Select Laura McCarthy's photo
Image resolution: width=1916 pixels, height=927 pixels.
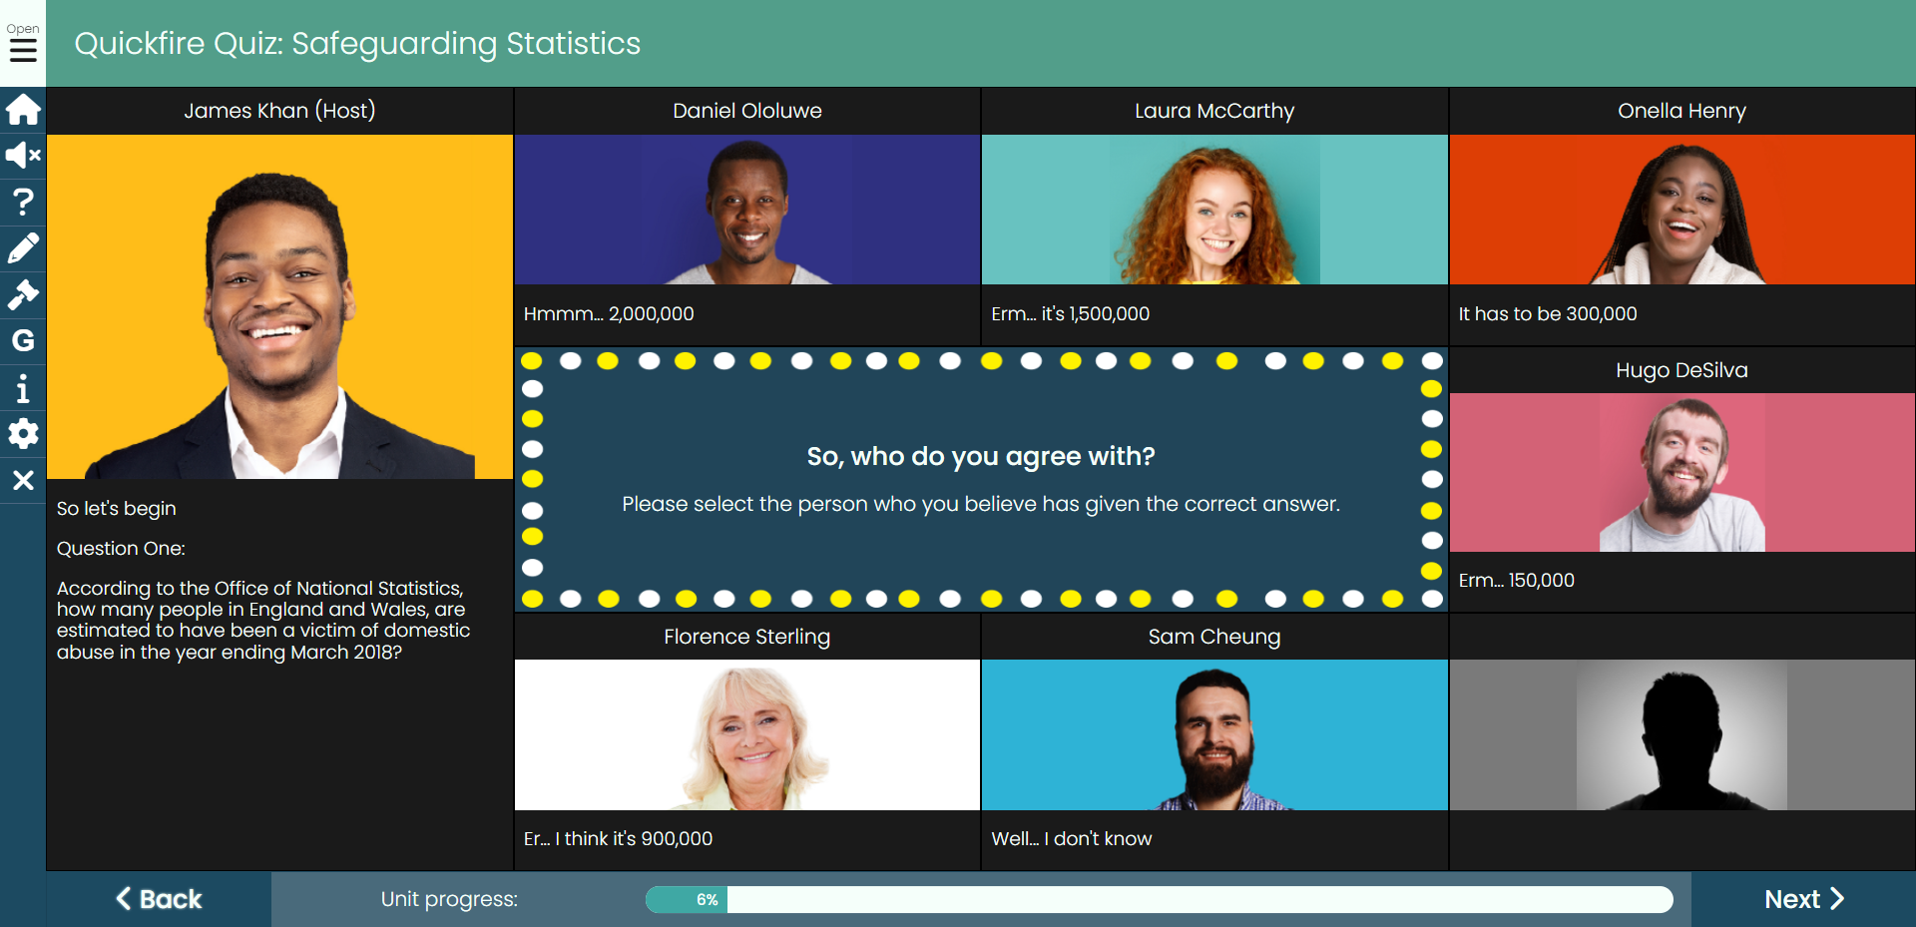point(1214,210)
